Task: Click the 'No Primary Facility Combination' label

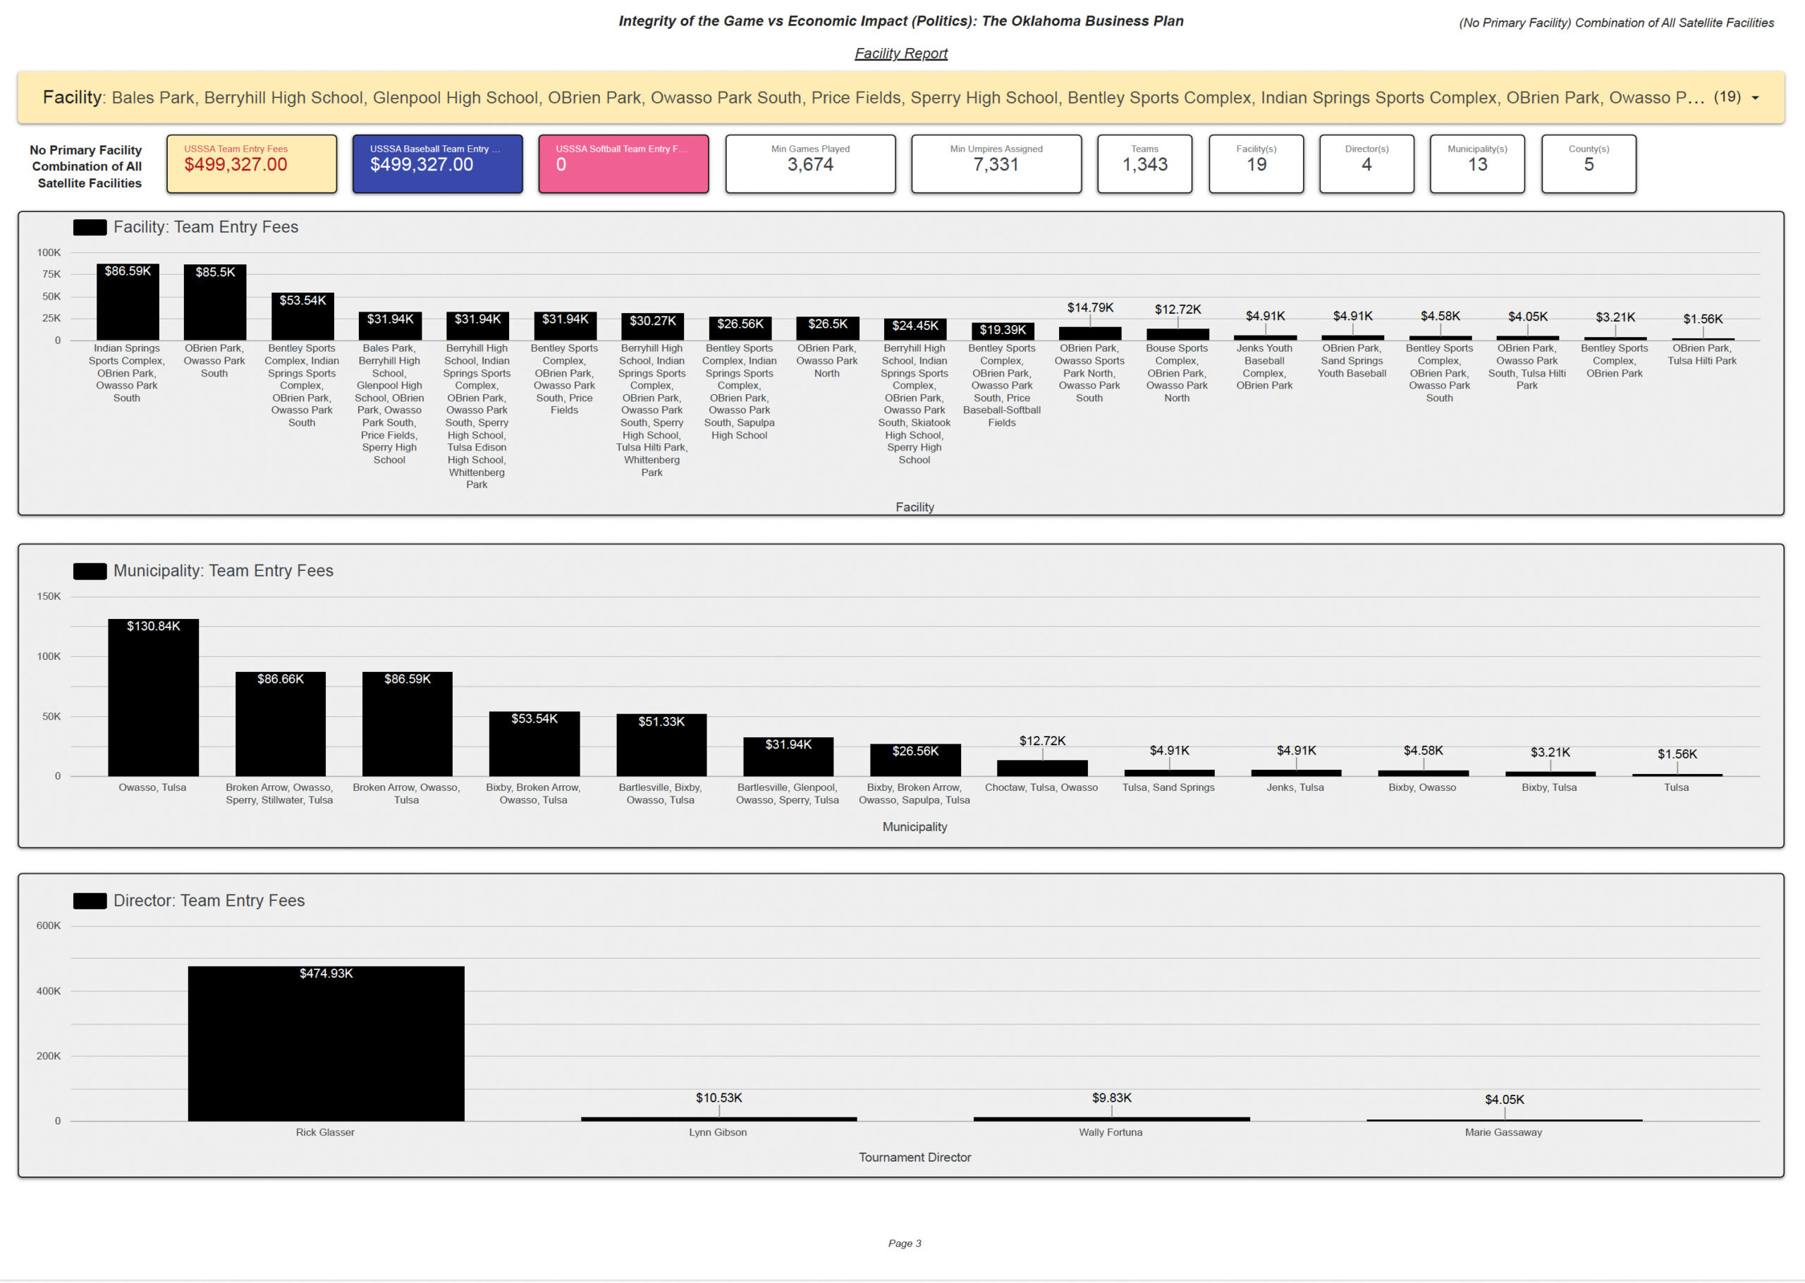Action: pos(86,166)
